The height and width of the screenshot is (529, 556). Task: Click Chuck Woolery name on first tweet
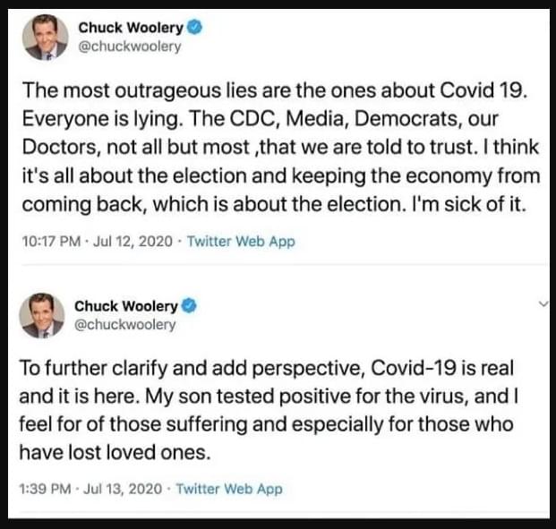131,28
